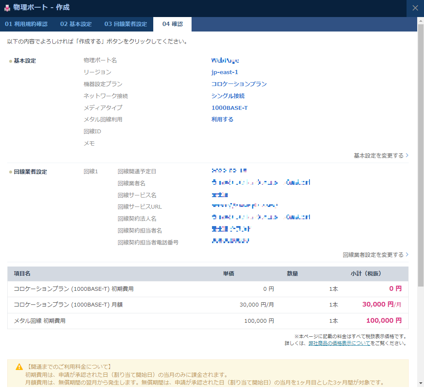Open the 03 回線業者設定 tab

pyautogui.click(x=126, y=24)
